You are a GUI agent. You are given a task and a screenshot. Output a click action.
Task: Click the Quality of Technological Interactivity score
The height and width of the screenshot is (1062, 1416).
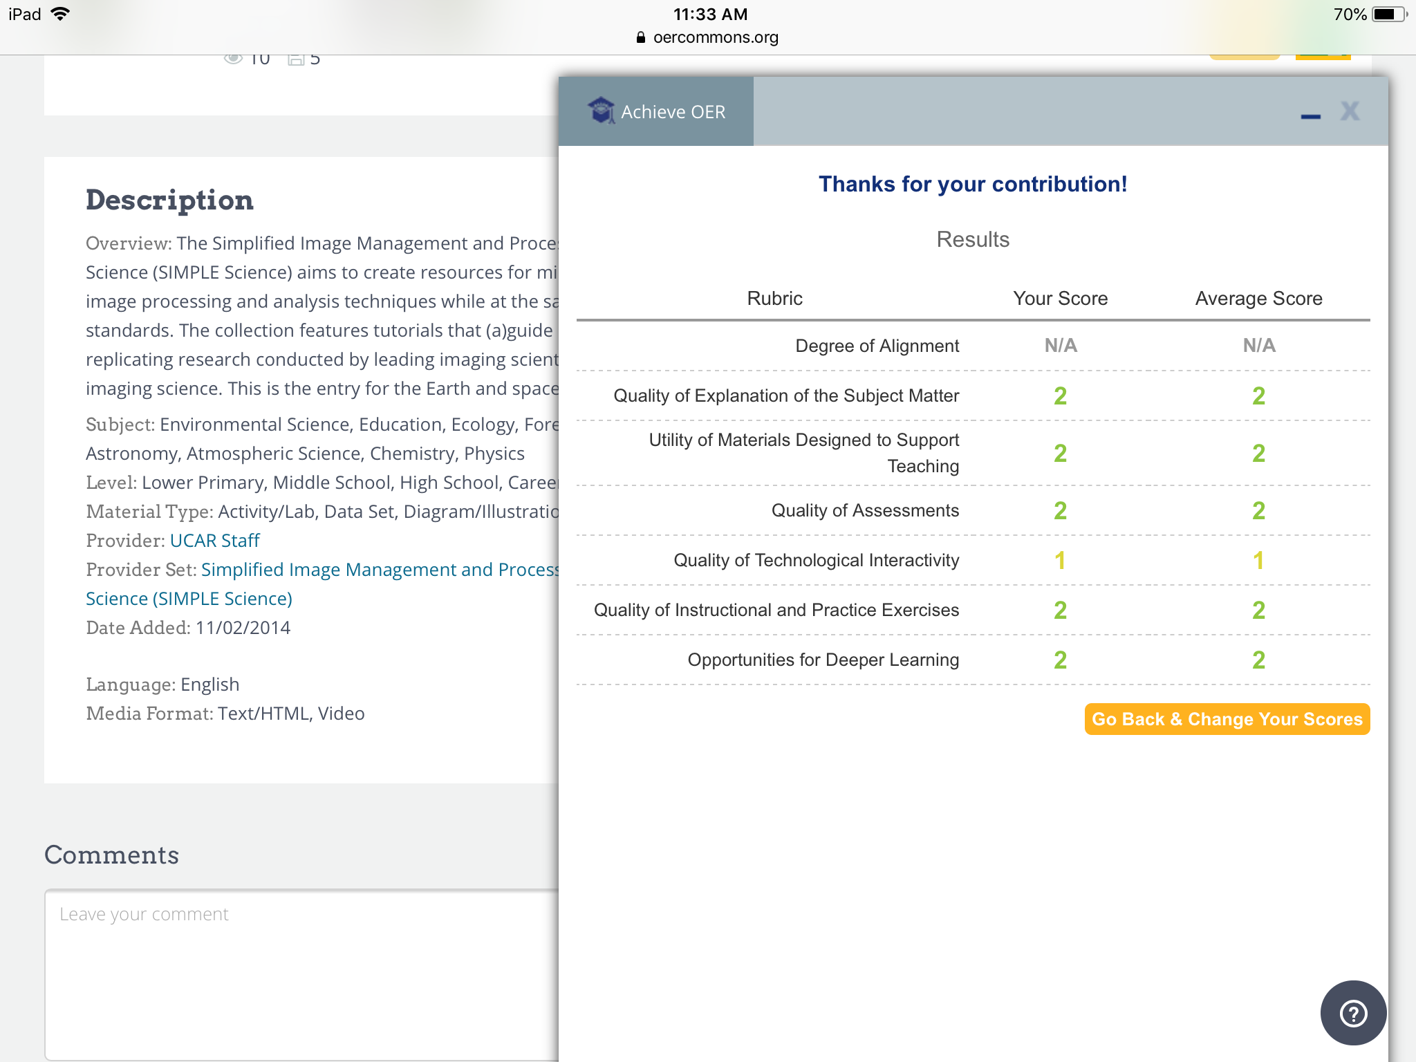pyautogui.click(x=1060, y=561)
